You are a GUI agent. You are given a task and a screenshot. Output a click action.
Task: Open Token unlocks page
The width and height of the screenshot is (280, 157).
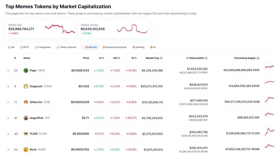point(66,47)
